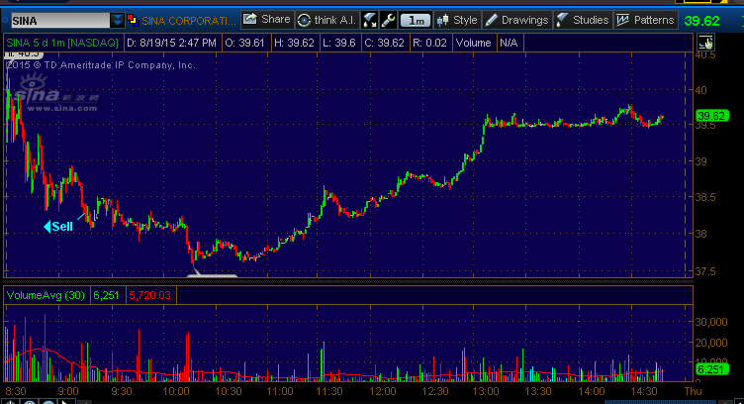Click the flashlight quick-find icon
The width and height of the screenshot is (744, 404).
pos(370,19)
